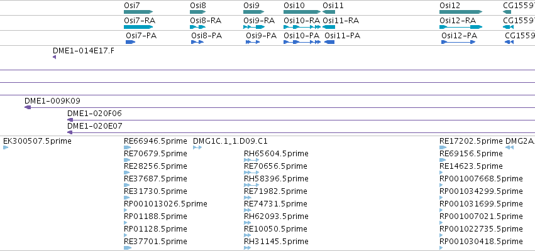Select the RE10050.5prime EST glyph
The width and height of the screenshot is (535, 251).
(x=248, y=235)
